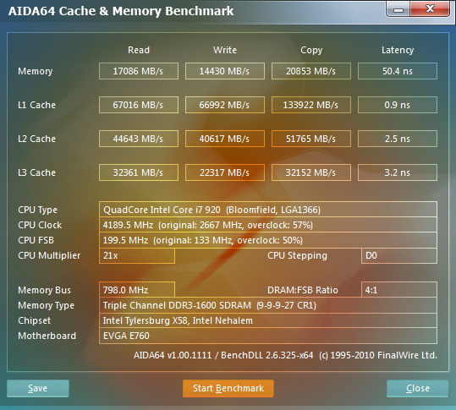
Task: Select the Memory Read 17086 MB/s field
Action: click(x=139, y=71)
